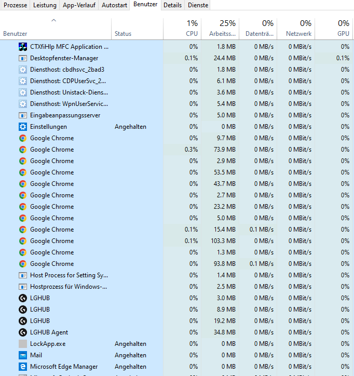Screen dimensions: 354x376
Task: Click Angehalten status of Mail
Action: 130,355
